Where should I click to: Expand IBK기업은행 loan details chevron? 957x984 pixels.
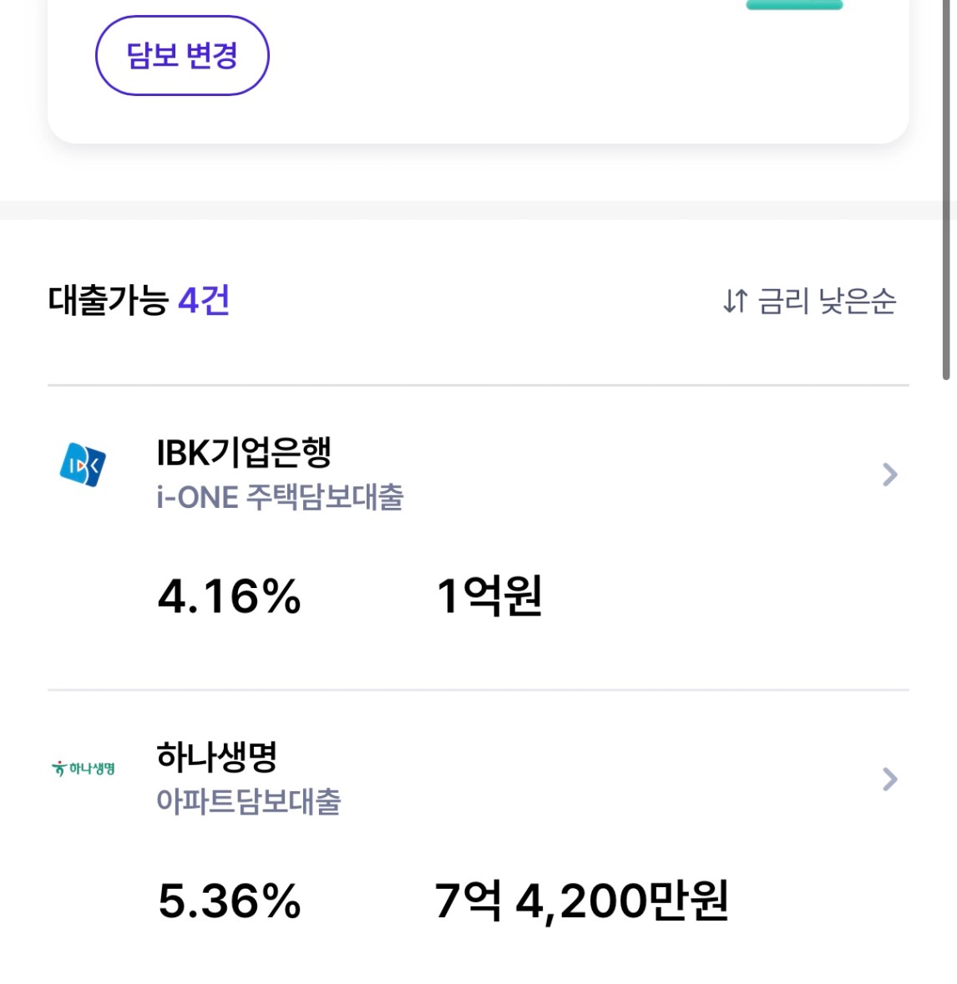(x=889, y=474)
